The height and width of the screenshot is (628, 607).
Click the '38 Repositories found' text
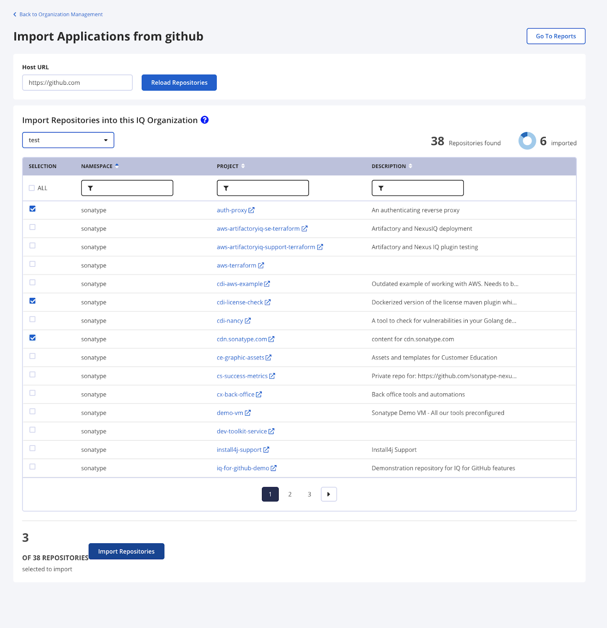pyautogui.click(x=466, y=141)
